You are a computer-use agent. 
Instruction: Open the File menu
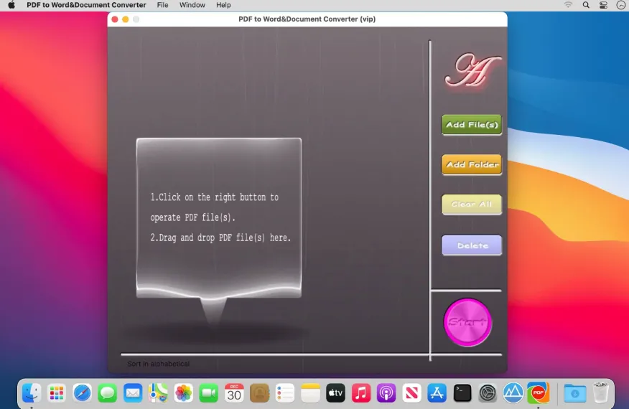pyautogui.click(x=162, y=5)
